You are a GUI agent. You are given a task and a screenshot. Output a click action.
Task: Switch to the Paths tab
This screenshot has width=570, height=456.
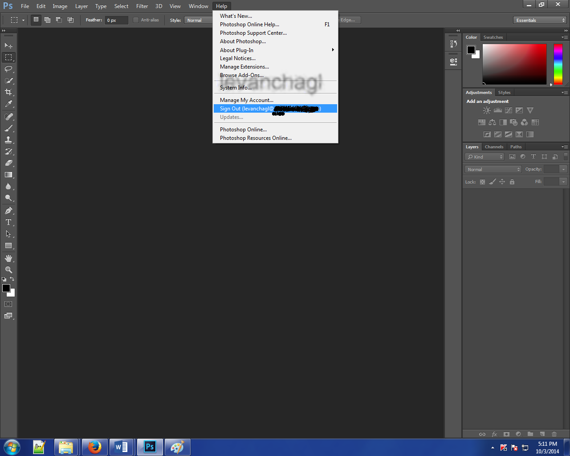tap(516, 147)
